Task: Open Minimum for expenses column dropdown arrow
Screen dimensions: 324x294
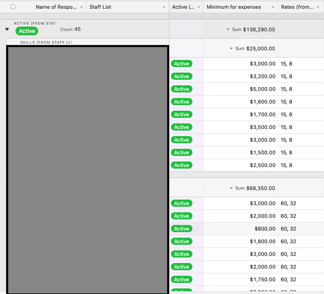Action: point(273,7)
